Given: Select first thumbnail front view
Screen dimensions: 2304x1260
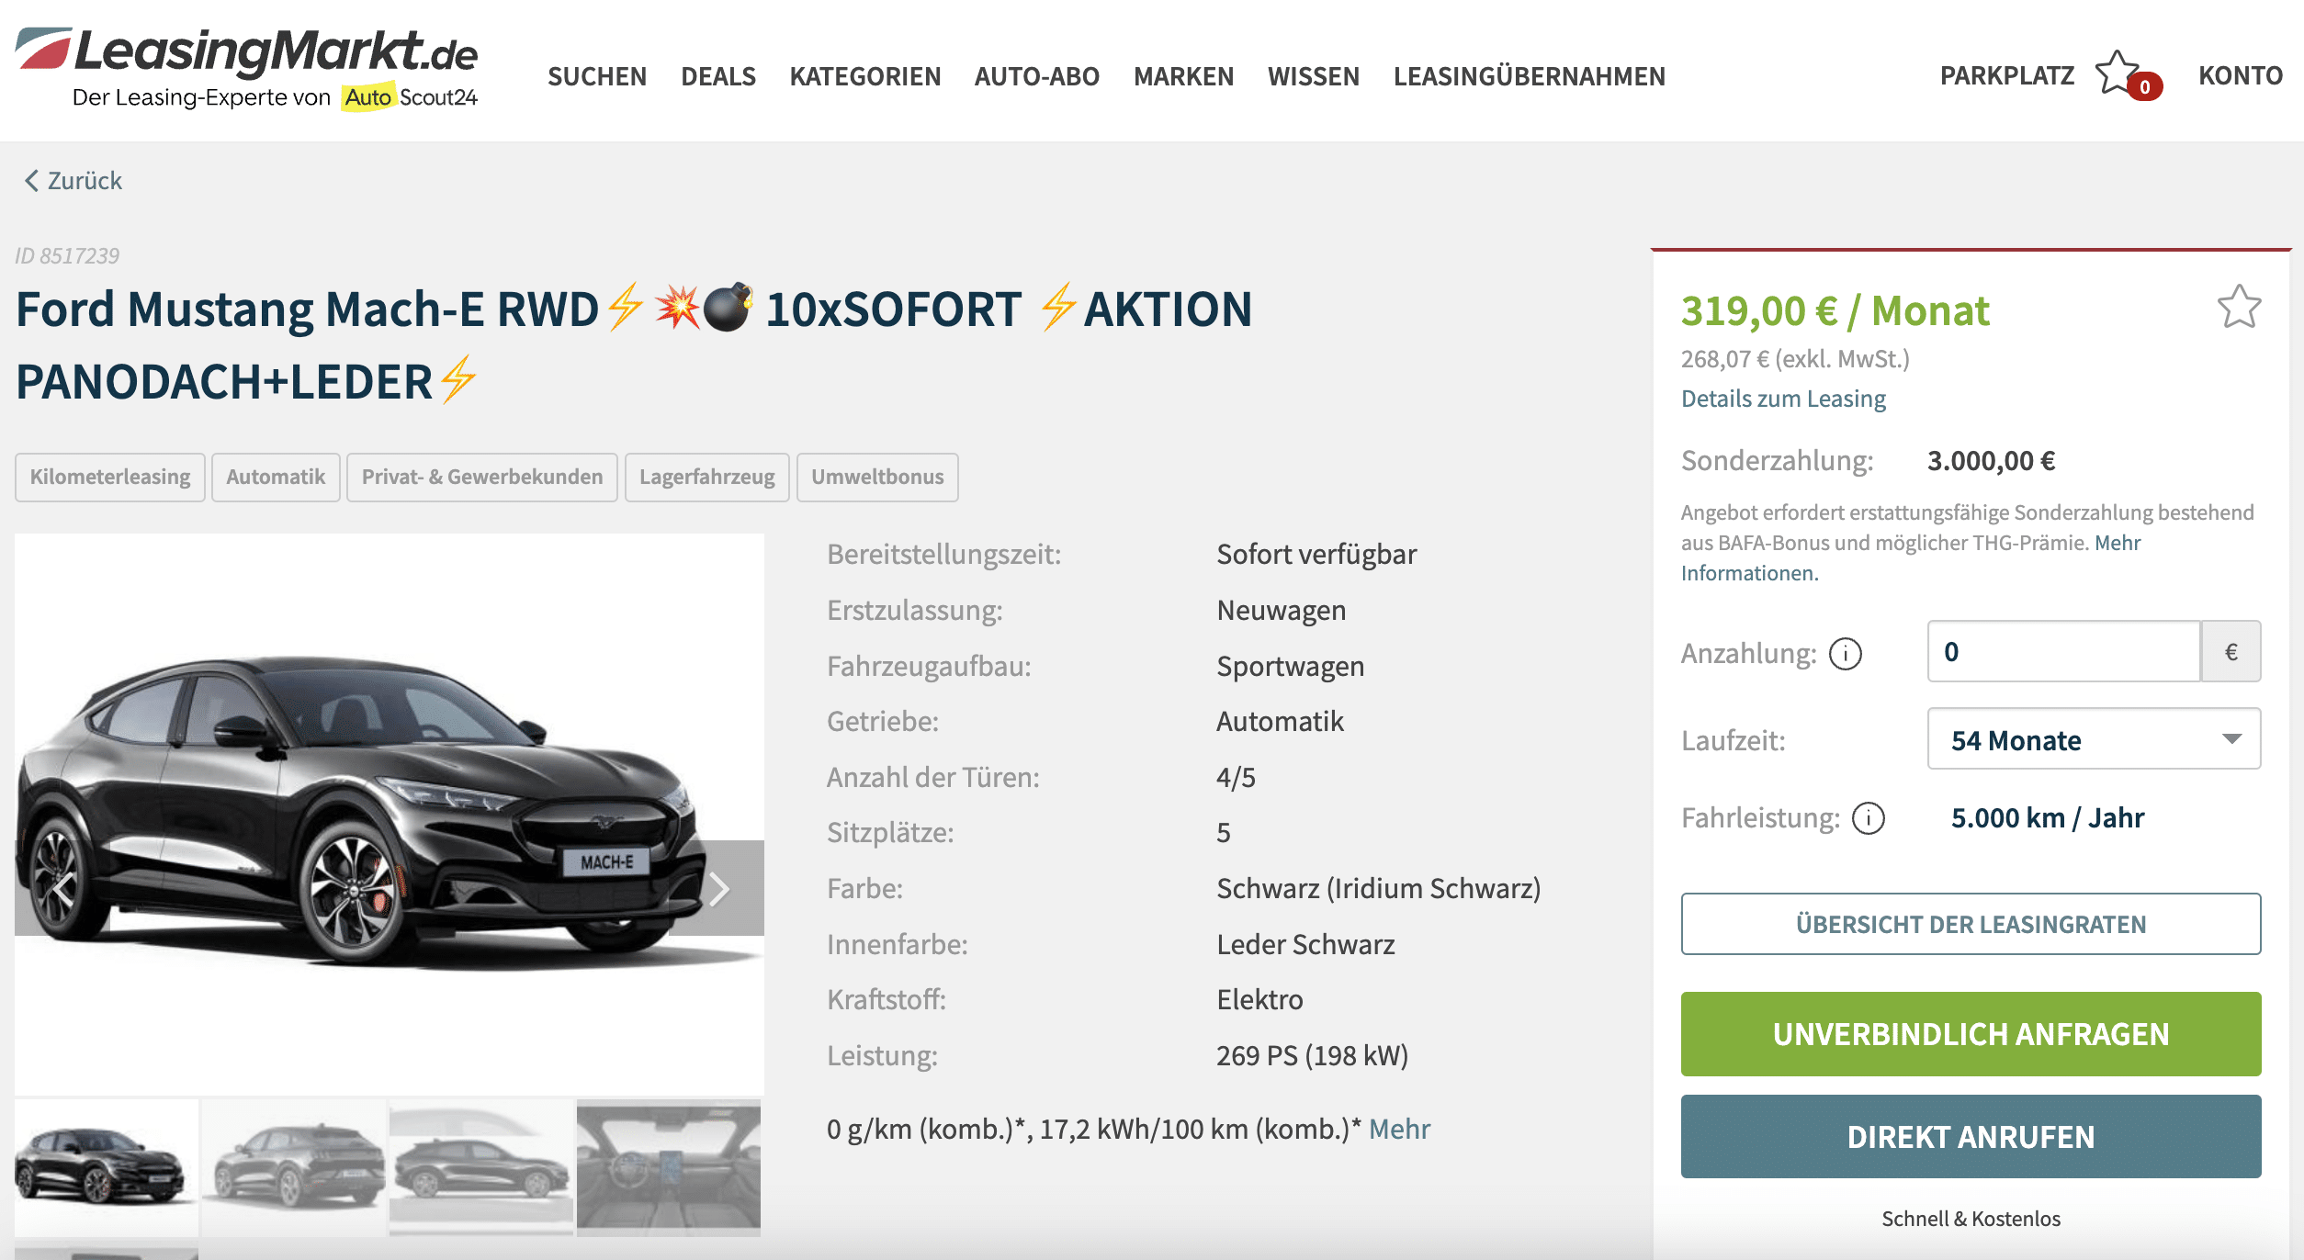Looking at the screenshot, I should (107, 1167).
